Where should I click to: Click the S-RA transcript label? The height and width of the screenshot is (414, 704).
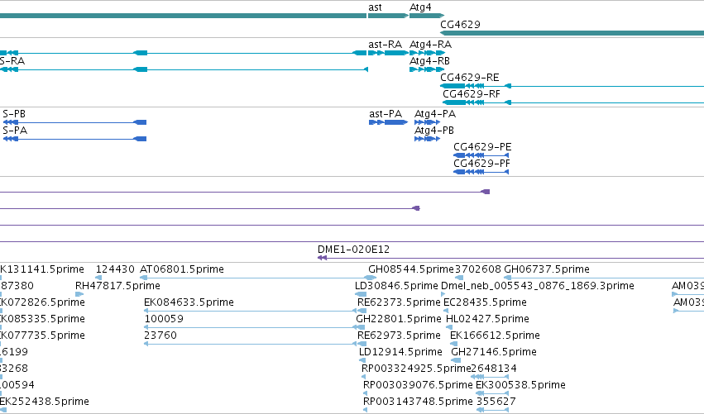[12, 61]
